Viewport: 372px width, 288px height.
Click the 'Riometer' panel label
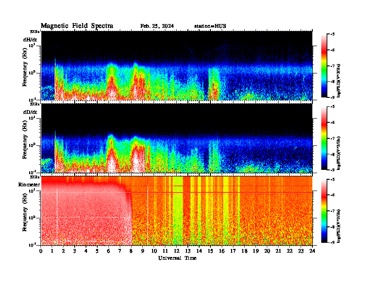pyautogui.click(x=29, y=184)
